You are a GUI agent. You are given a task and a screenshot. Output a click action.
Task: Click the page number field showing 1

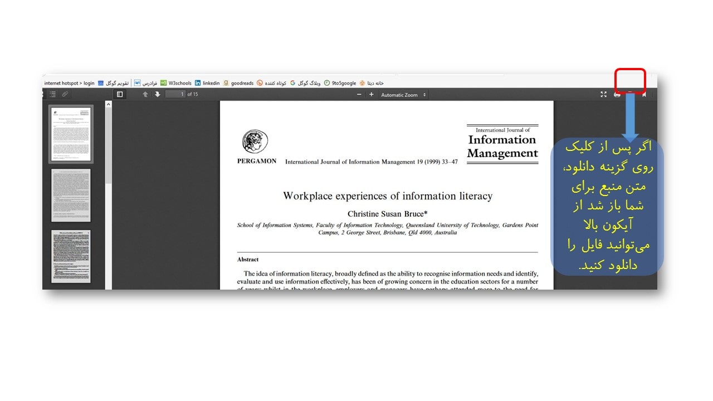175,95
